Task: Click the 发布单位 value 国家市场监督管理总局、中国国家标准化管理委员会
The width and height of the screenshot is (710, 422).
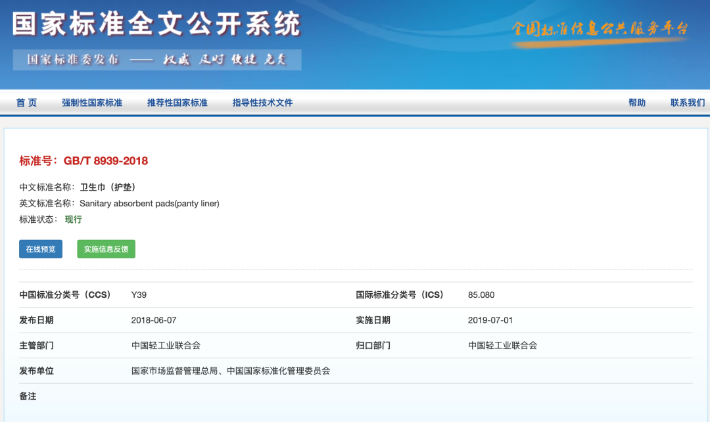Action: [231, 371]
